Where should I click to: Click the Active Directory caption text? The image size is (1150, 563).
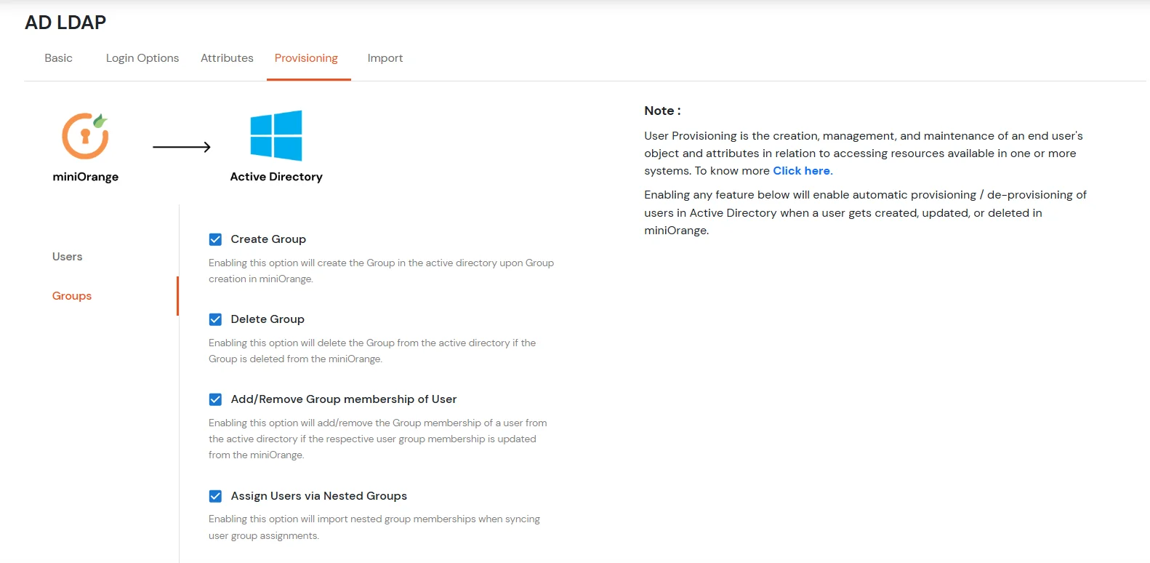[x=276, y=177]
